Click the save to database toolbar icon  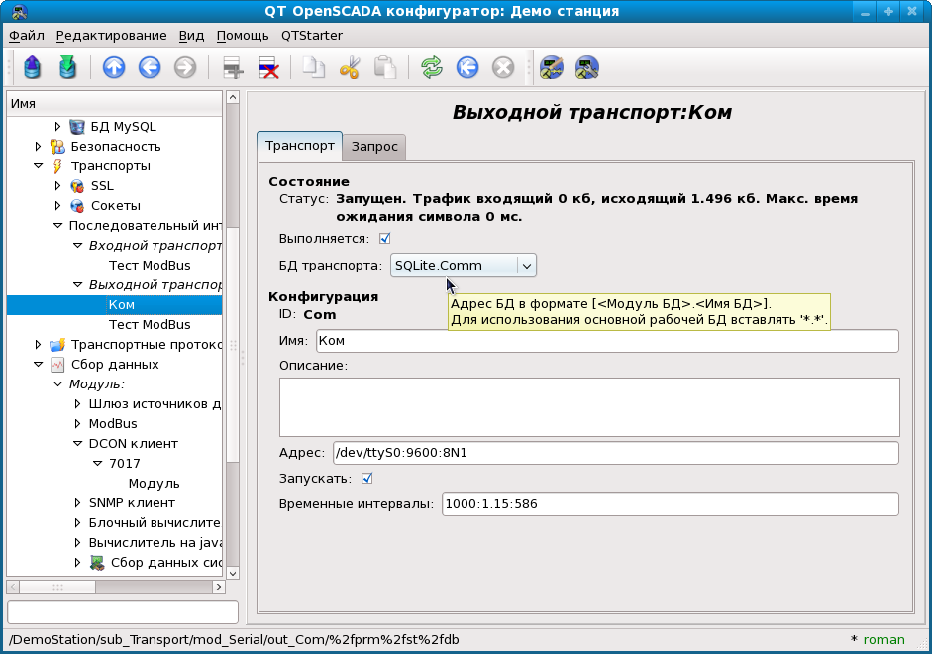[66, 67]
